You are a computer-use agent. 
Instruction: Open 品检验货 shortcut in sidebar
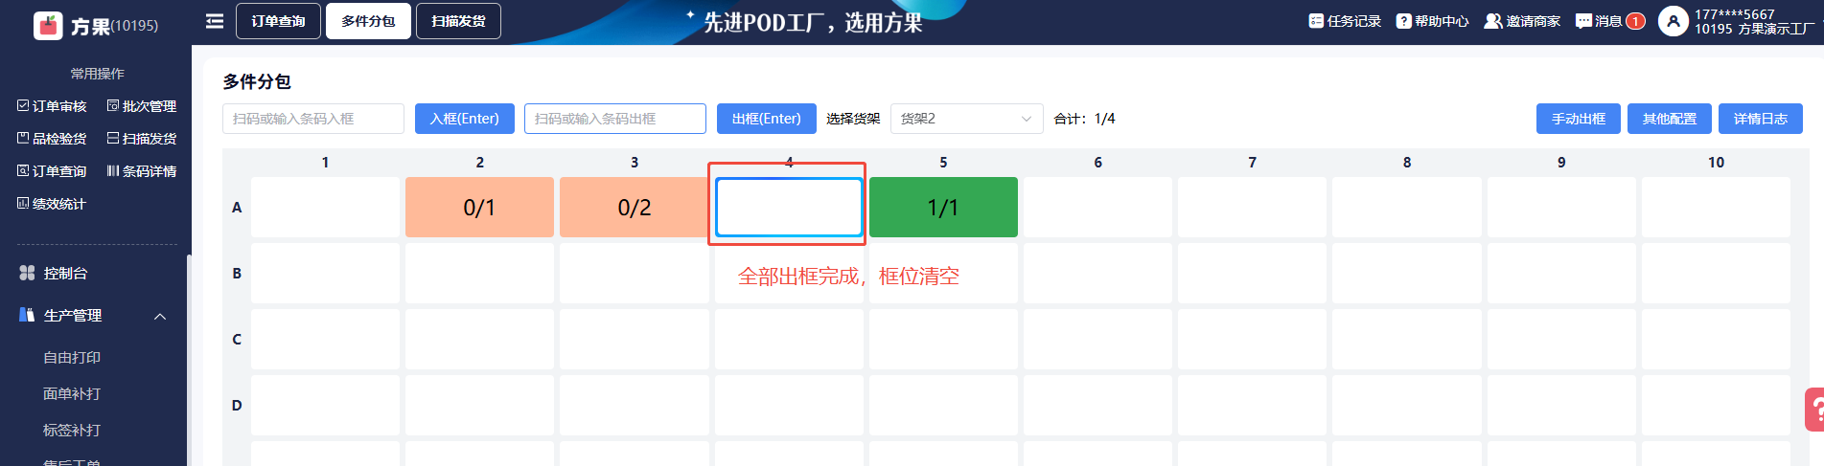(x=52, y=139)
